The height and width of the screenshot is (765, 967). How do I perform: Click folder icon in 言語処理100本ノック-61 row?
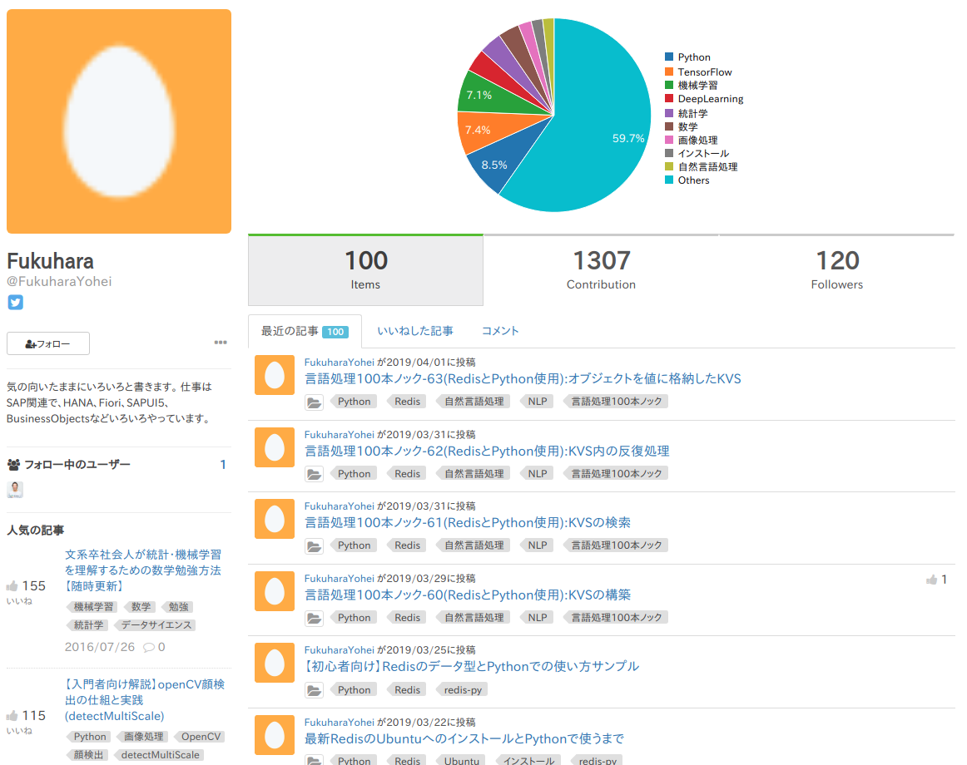pyautogui.click(x=314, y=546)
